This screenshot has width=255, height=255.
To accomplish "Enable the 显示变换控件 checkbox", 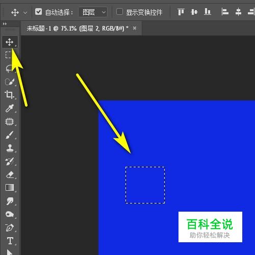I will pos(119,12).
